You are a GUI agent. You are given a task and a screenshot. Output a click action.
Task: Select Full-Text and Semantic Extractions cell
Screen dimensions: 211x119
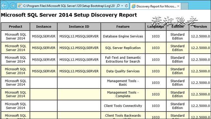123,59
